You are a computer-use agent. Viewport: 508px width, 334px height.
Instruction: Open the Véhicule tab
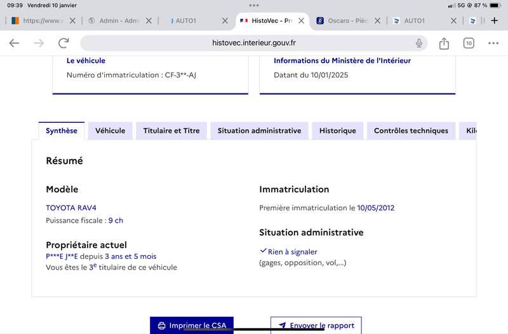click(x=110, y=131)
